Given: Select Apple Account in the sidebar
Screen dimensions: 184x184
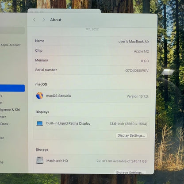Looking at the screenshot, I should (x=11, y=45).
